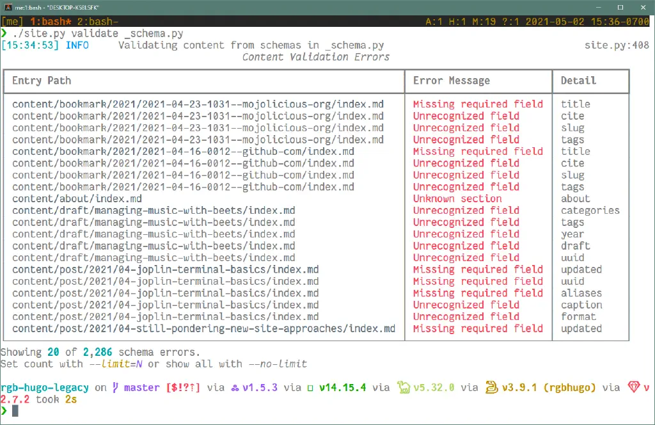Click the Entry Path column header

(x=42, y=81)
